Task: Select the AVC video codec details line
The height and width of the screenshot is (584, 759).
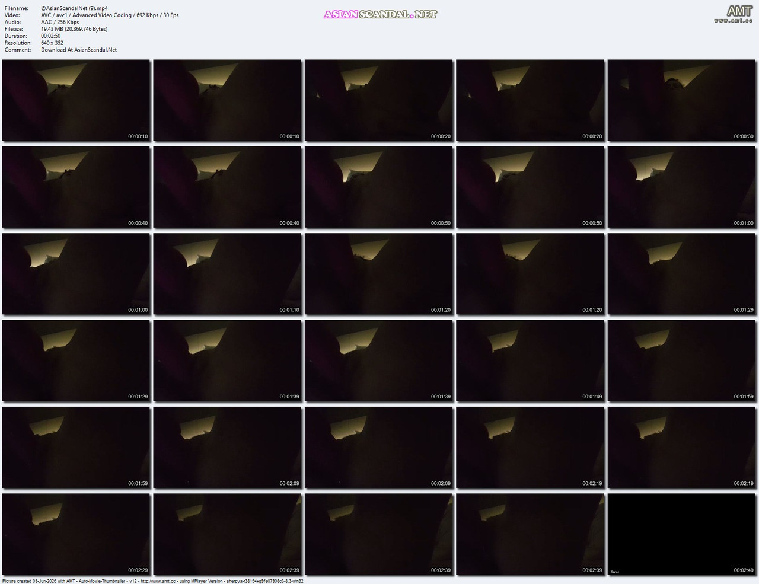Action: pyautogui.click(x=110, y=15)
